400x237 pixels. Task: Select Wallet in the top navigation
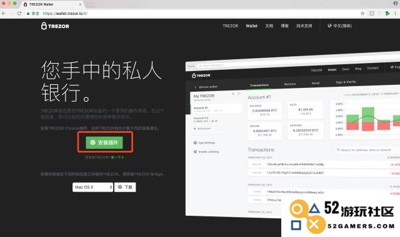[x=251, y=26]
